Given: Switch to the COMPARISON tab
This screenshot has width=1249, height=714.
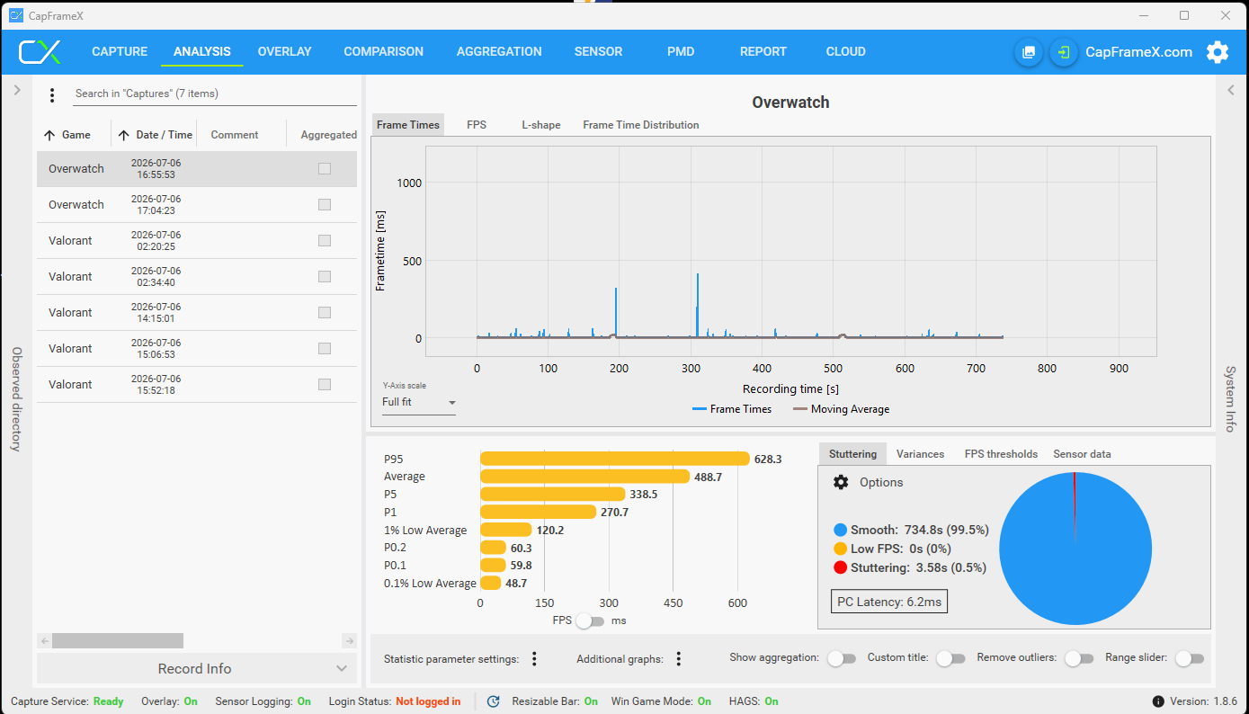Looking at the screenshot, I should tap(383, 51).
